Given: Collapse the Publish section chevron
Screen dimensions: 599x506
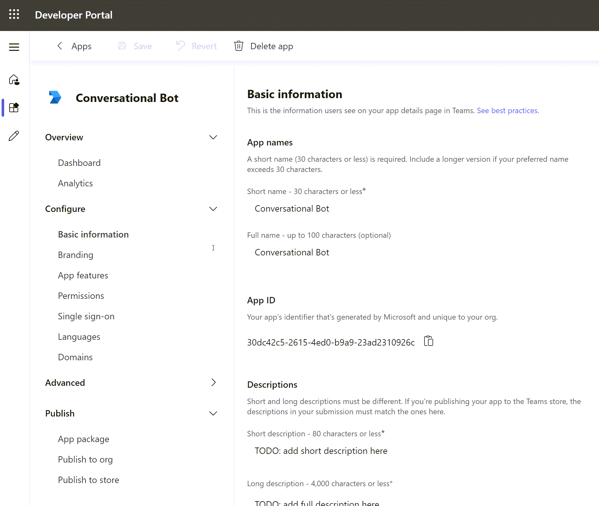Looking at the screenshot, I should click(x=213, y=413).
